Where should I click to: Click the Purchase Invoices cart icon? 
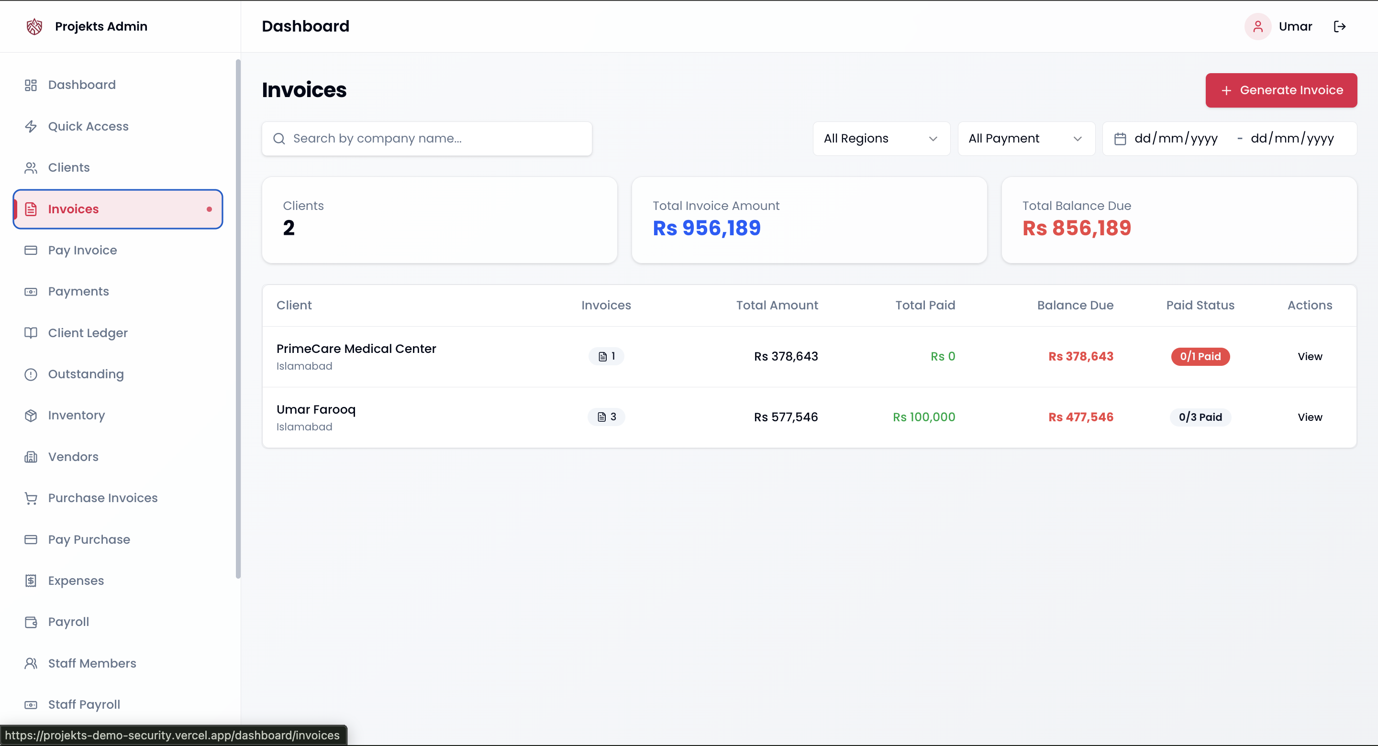coord(31,498)
